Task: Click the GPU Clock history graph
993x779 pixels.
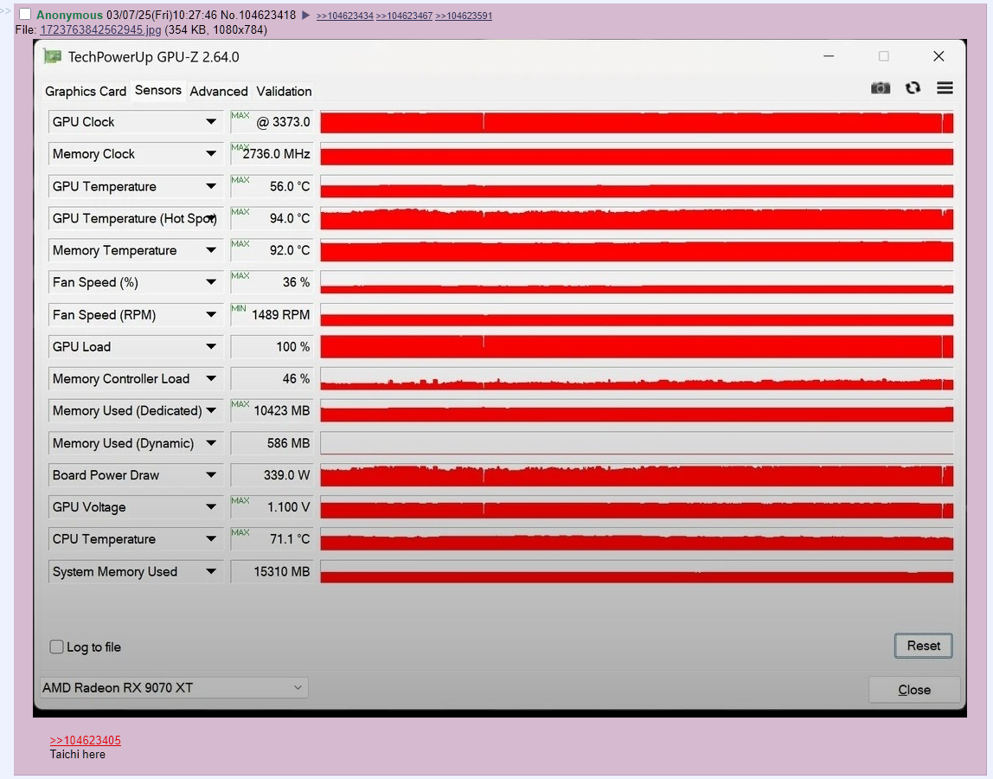Action: click(x=637, y=122)
